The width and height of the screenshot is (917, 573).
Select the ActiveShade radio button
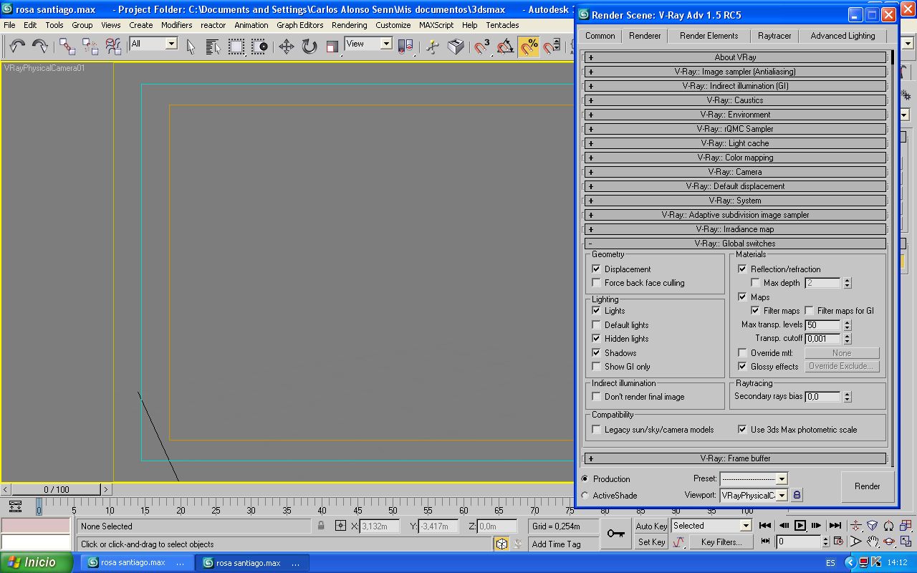[585, 496]
